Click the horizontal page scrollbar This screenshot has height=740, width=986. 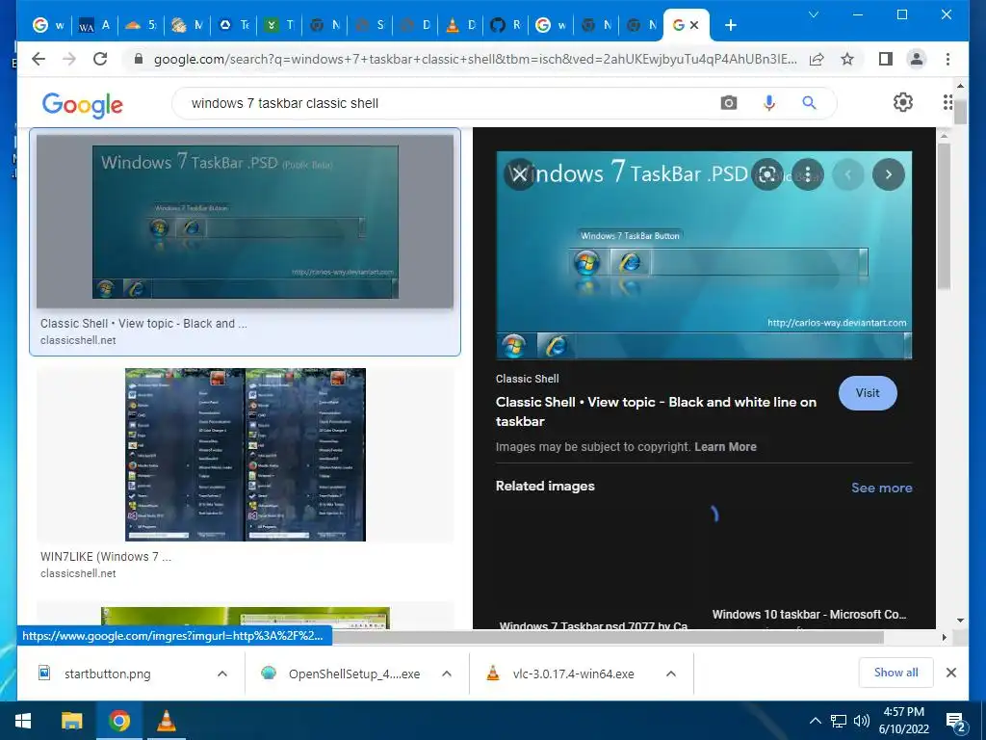click(x=609, y=638)
